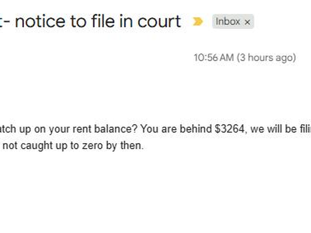Click the word "not" in the second line

pyautogui.click(x=10, y=146)
